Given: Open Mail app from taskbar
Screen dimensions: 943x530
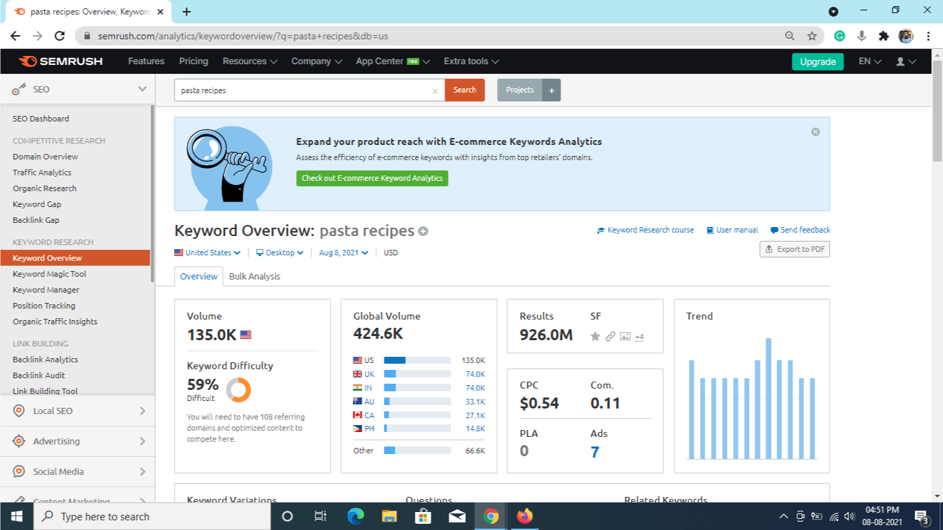Looking at the screenshot, I should tap(457, 516).
